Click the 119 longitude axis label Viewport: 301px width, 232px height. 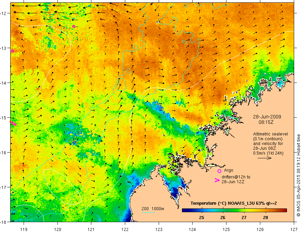[x=24, y=229]
